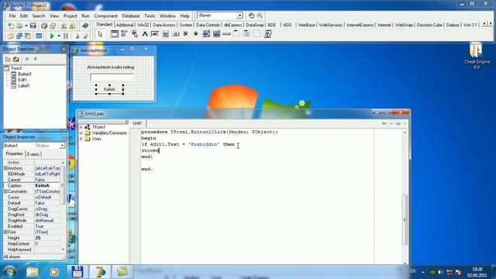Click the View Form toolbar icon
Screen dimensions: 496x279
pos(19,36)
